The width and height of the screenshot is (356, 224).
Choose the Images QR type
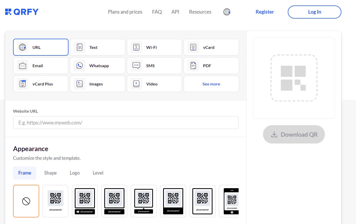[97, 84]
